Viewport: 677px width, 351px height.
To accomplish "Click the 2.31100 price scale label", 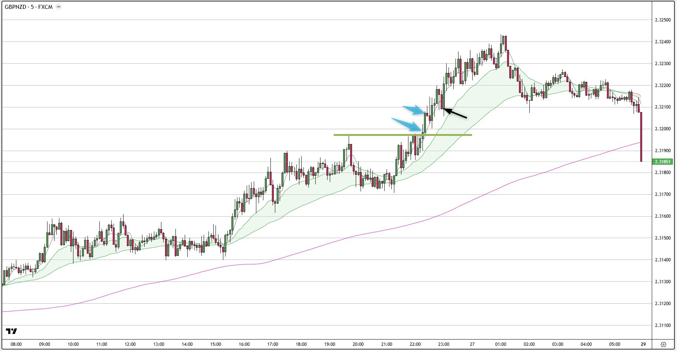I will click(x=663, y=325).
